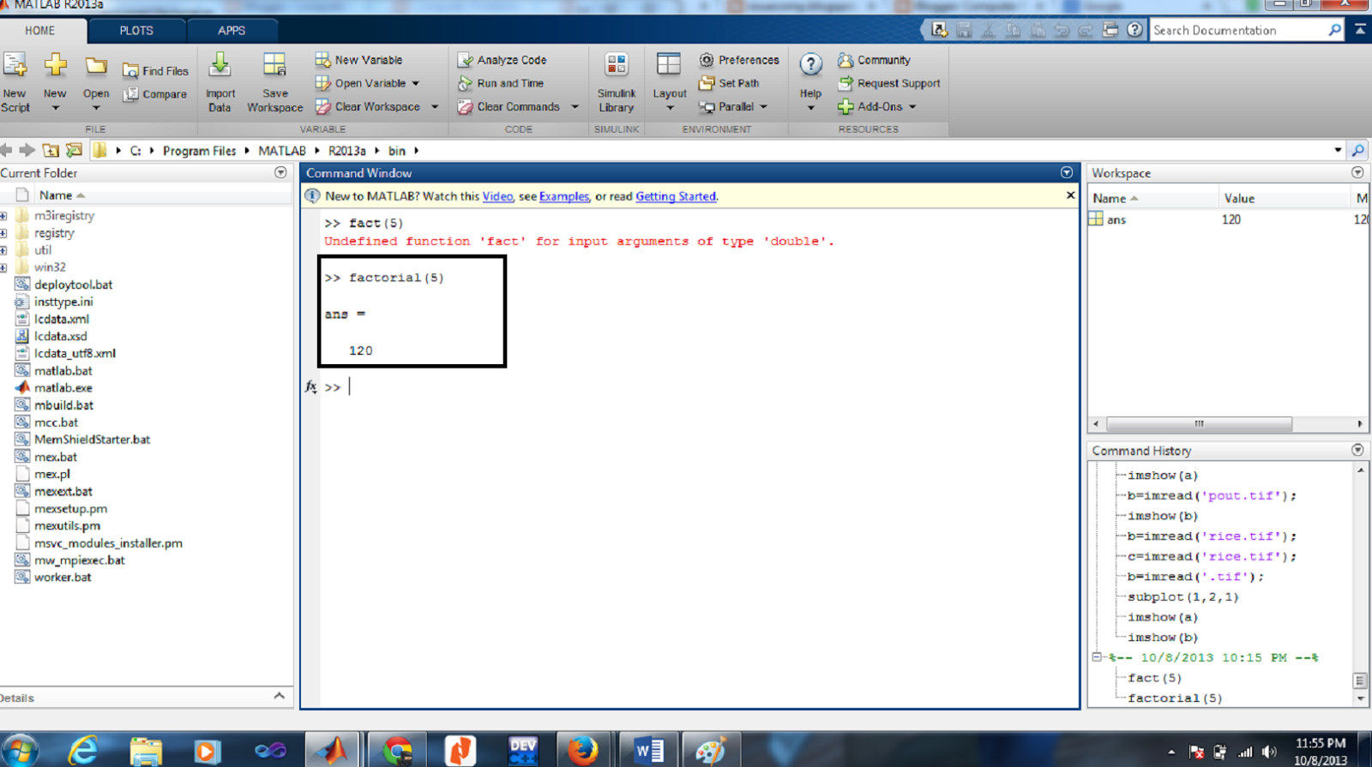Select matlab.exe in Current Folder

click(x=63, y=388)
